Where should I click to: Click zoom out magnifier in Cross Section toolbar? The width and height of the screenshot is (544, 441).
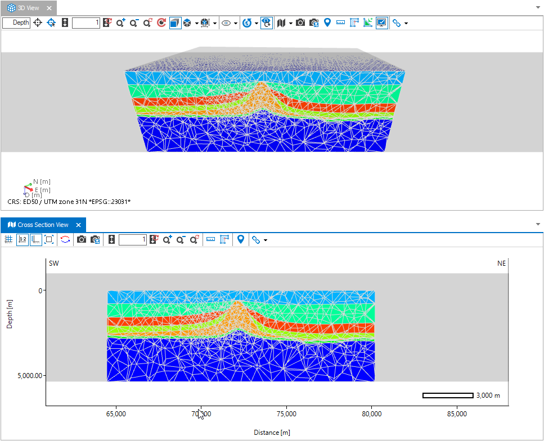click(181, 240)
